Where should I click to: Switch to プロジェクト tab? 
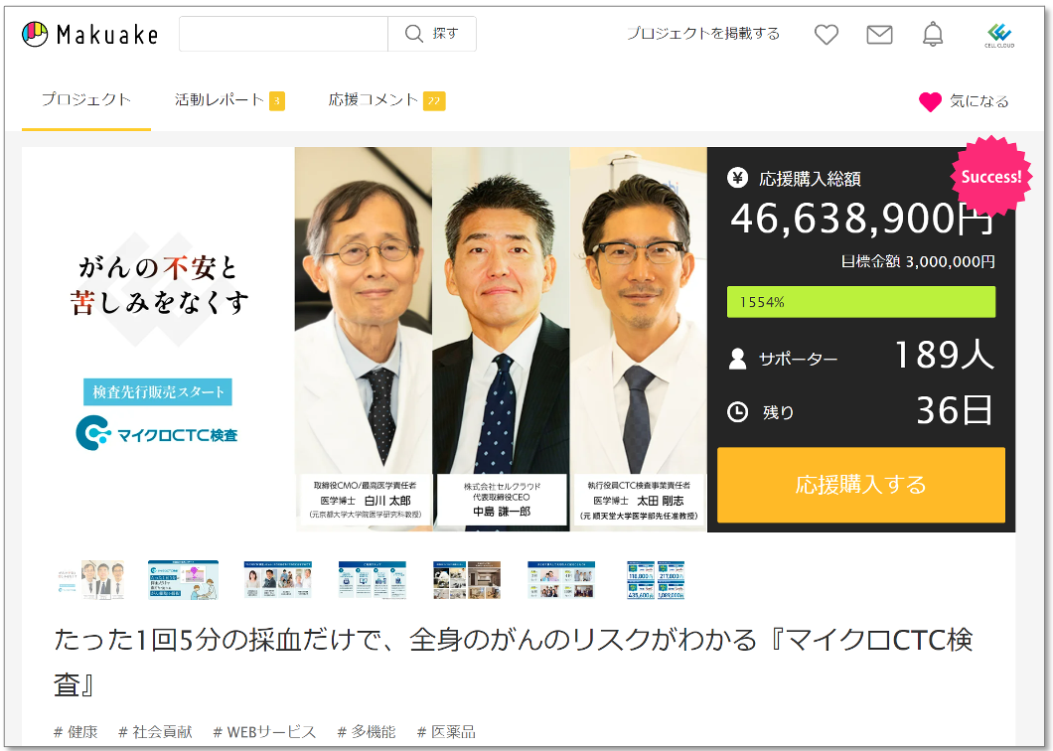pos(86,99)
